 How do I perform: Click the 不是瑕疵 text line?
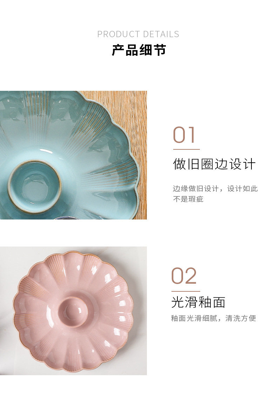[x=188, y=199]
